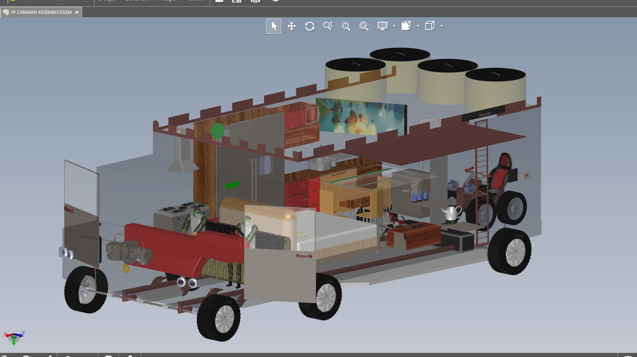This screenshot has height=357, width=637.
Task: Pick the Zoom in/out magnifier tool
Action: (x=328, y=26)
